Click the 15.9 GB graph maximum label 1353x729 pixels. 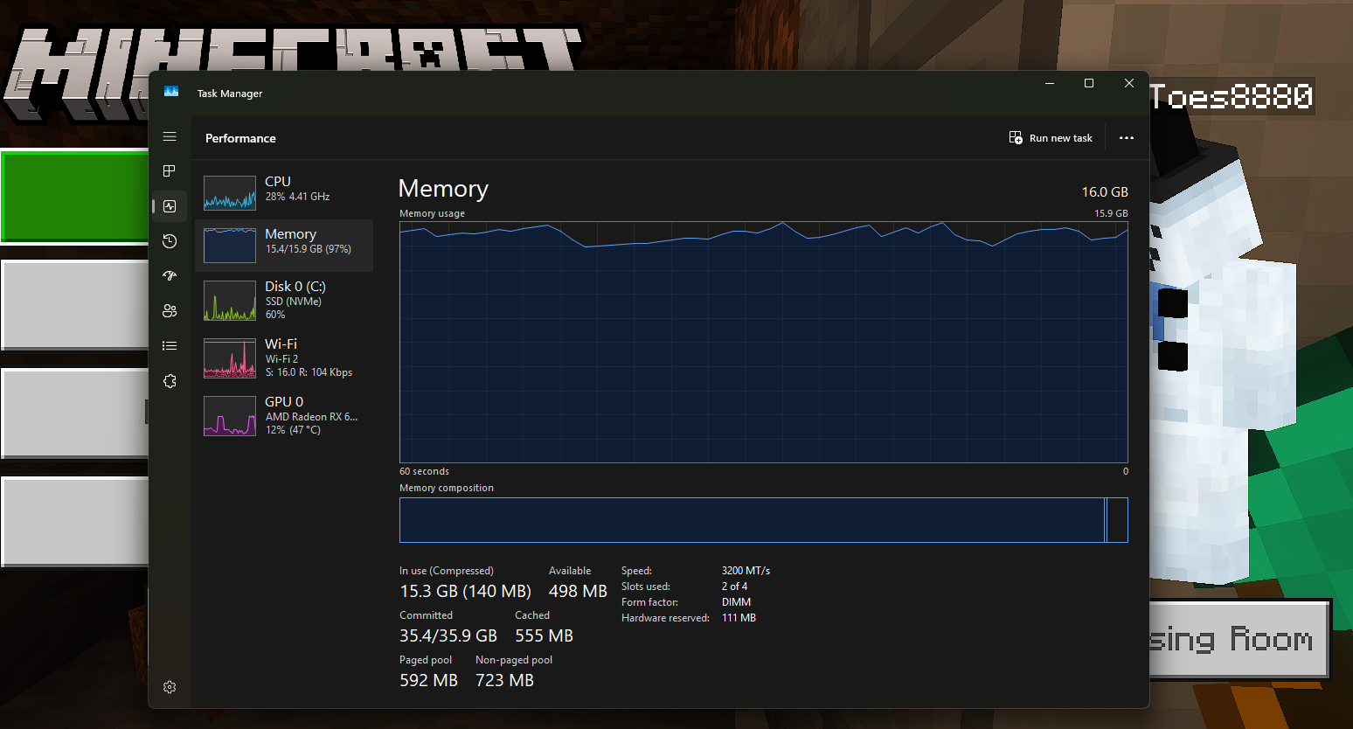(x=1111, y=213)
